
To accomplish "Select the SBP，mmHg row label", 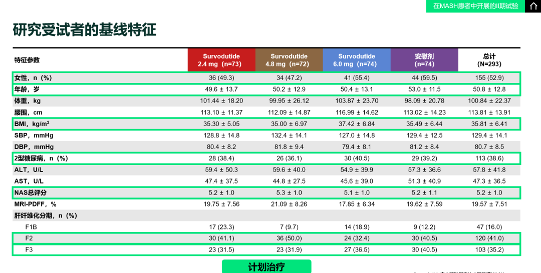I will [x=34, y=135].
